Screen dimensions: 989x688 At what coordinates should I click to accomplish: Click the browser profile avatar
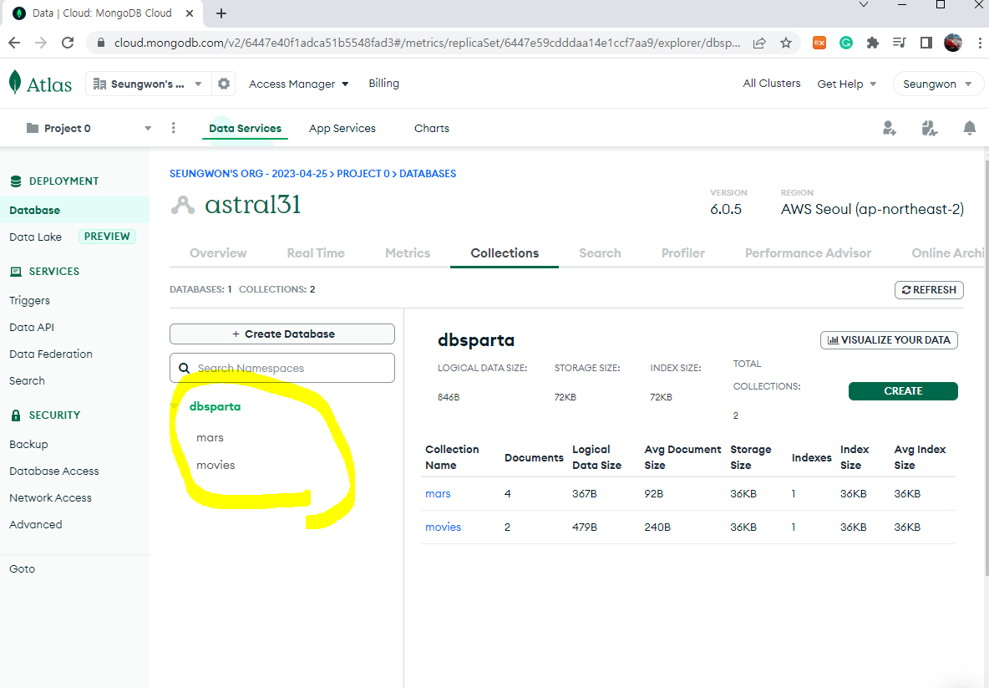coord(952,43)
